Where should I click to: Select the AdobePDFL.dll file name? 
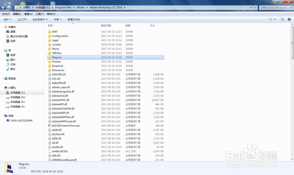61,100
